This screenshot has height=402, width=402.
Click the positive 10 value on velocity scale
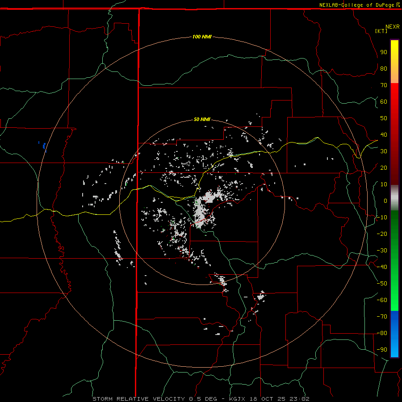pyautogui.click(x=384, y=184)
